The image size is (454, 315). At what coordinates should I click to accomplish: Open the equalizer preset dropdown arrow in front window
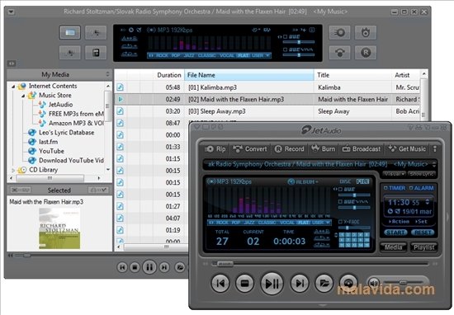(x=328, y=223)
